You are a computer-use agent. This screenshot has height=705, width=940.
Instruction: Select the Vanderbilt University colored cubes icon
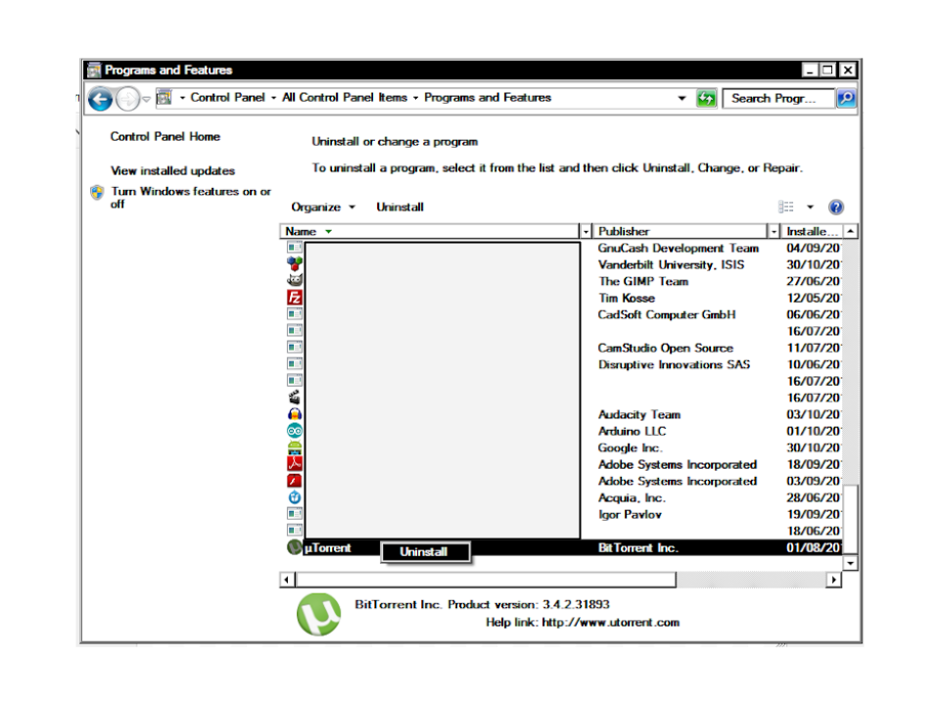tap(295, 263)
